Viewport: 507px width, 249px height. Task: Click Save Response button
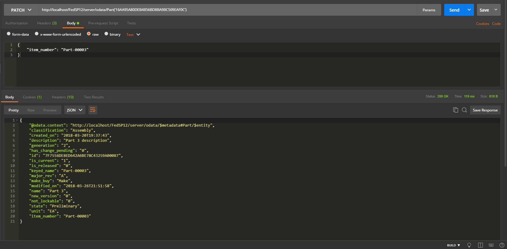(485, 110)
